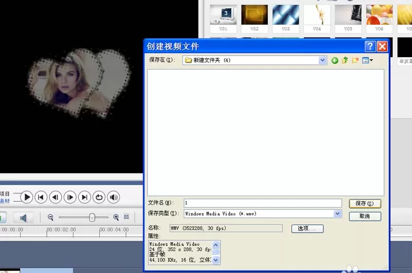Open the preview volume control
Image resolution: width=412 pixels, height=273 pixels.
tap(113, 197)
